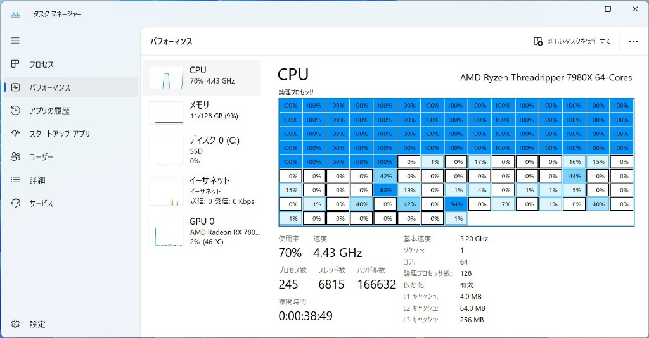Viewport: 649px width, 338px height.
Task: Toggle the hamburger navigation menu
Action: pyautogui.click(x=16, y=41)
